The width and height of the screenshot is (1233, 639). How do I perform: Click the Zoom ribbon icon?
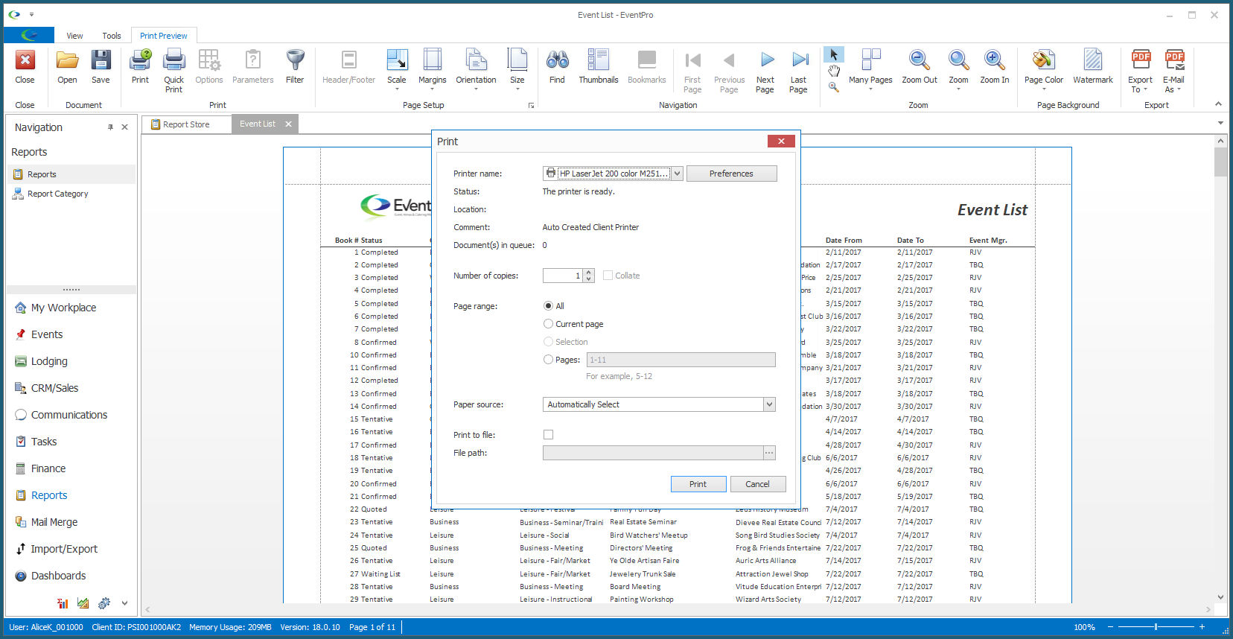tap(958, 60)
